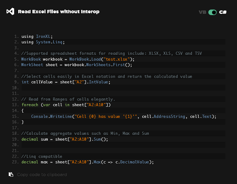Viewport: 237px width, 184px height.
Task: Click the "decimal max" code line
Action: tap(87, 162)
